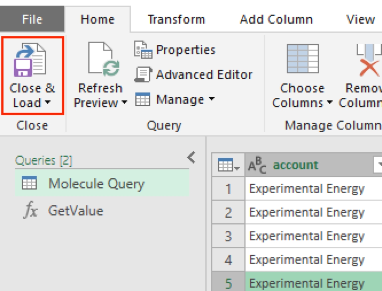Image resolution: width=382 pixels, height=291 pixels.
Task: Click the ABC data type icon on account column
Action: coord(257,166)
